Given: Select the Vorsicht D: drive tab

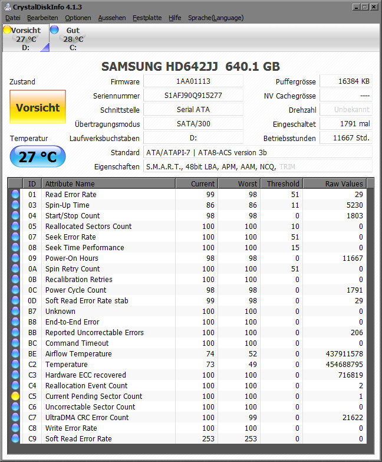Looking at the screenshot, I should (x=26, y=38).
